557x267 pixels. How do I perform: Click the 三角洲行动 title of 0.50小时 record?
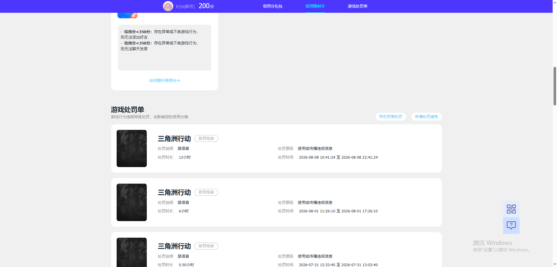(x=174, y=246)
